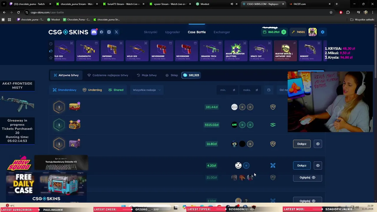Click Dołącz button for 4.20zł battle
Image resolution: width=377 pixels, height=212 pixels.
(302, 165)
